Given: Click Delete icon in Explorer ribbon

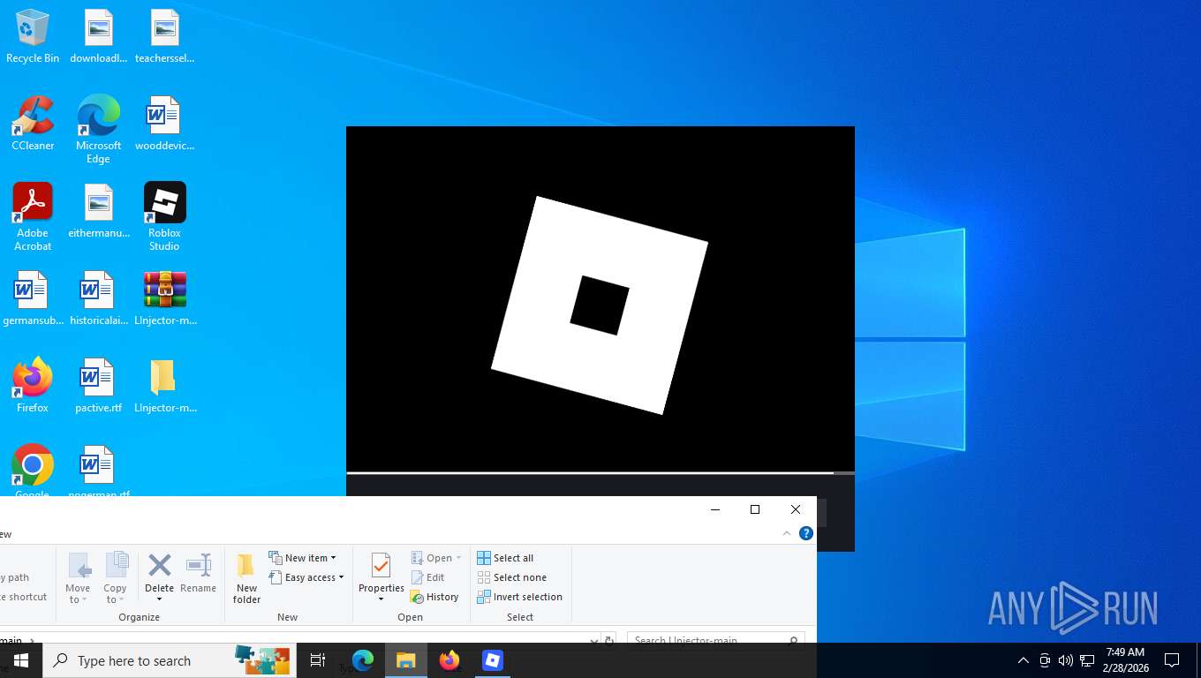Looking at the screenshot, I should point(160,565).
